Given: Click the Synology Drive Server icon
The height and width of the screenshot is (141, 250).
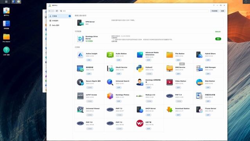Looking at the screenshot, I should click(80, 39).
